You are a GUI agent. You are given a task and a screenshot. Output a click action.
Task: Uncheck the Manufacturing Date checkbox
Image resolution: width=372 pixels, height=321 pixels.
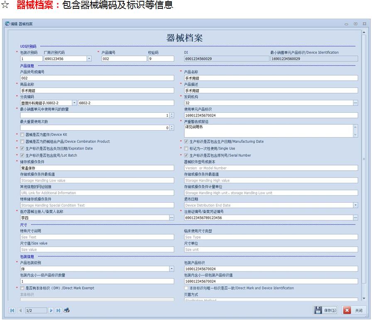click(x=186, y=141)
